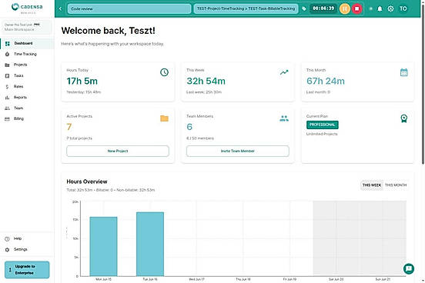The width and height of the screenshot is (425, 283).
Task: Click the Cadensa logo
Action: [27, 8]
